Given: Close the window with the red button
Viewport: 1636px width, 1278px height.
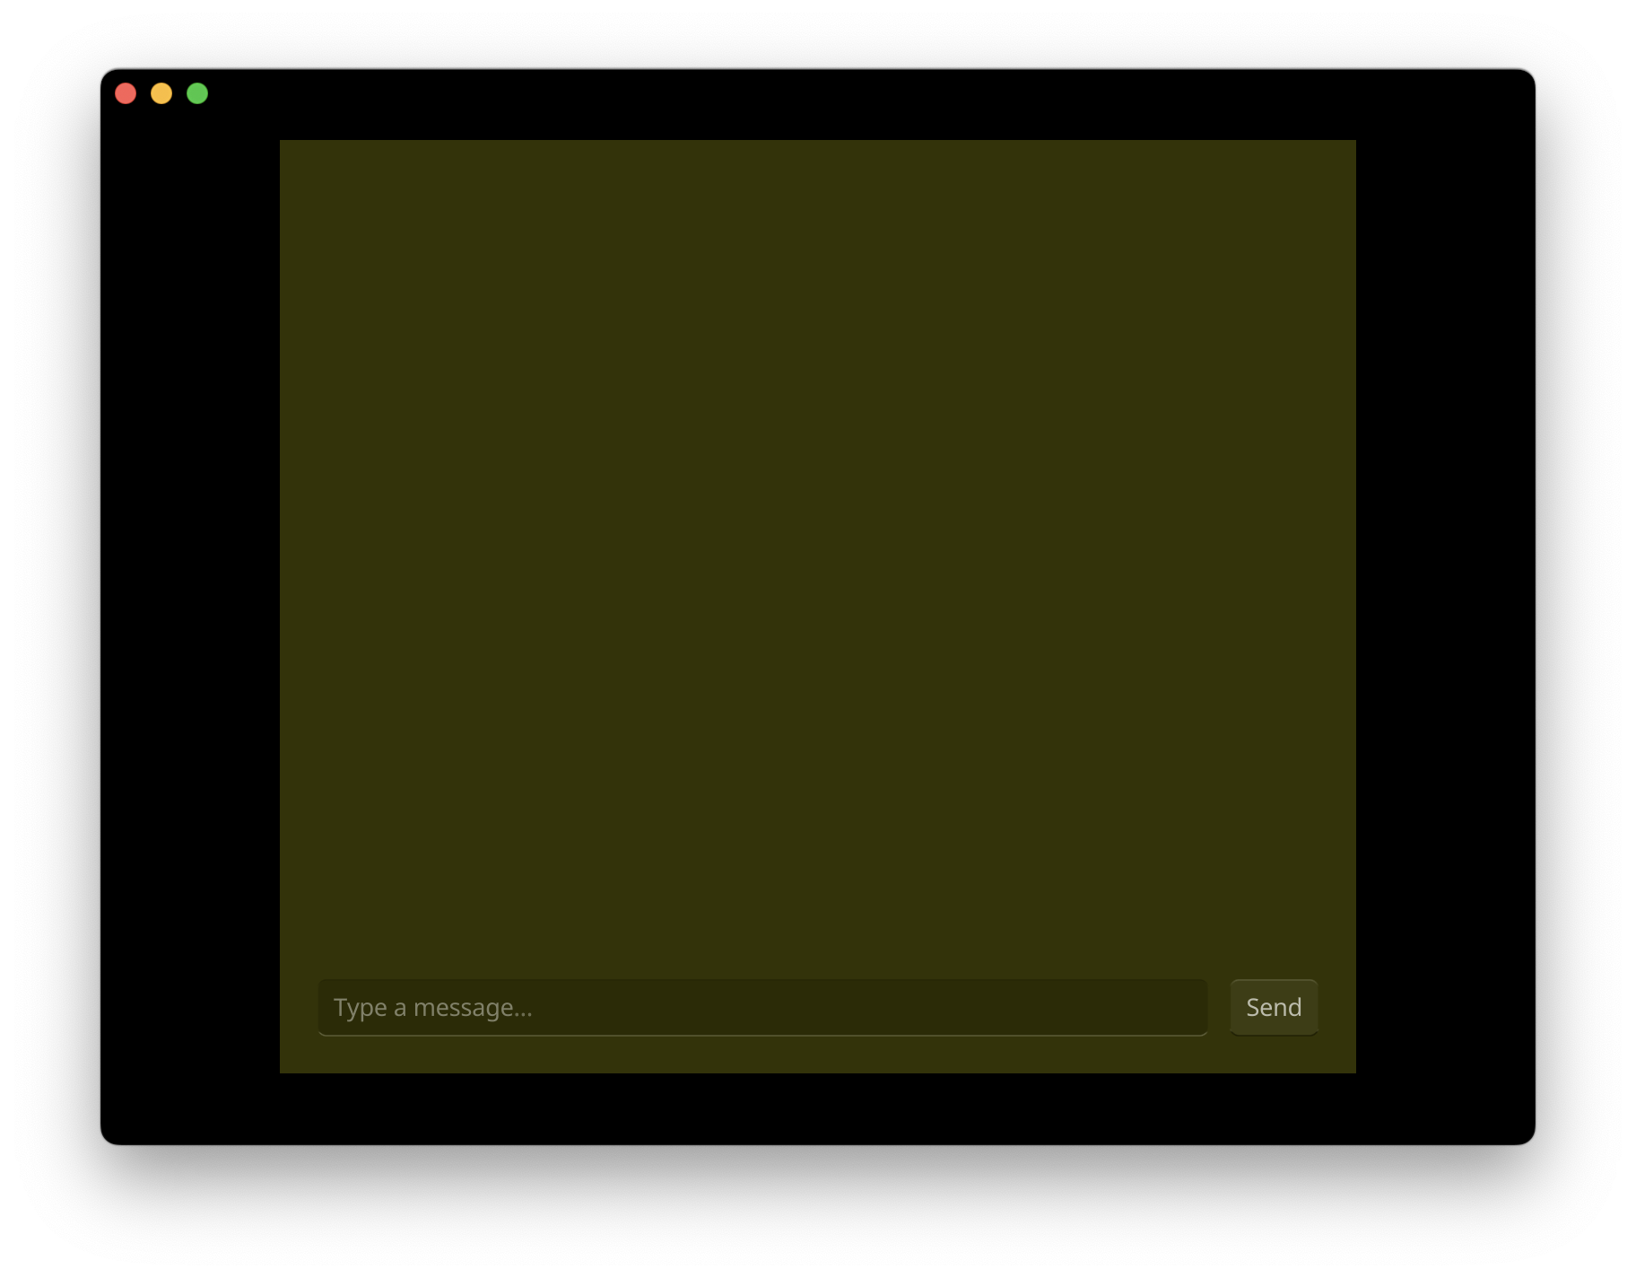Looking at the screenshot, I should click(126, 93).
